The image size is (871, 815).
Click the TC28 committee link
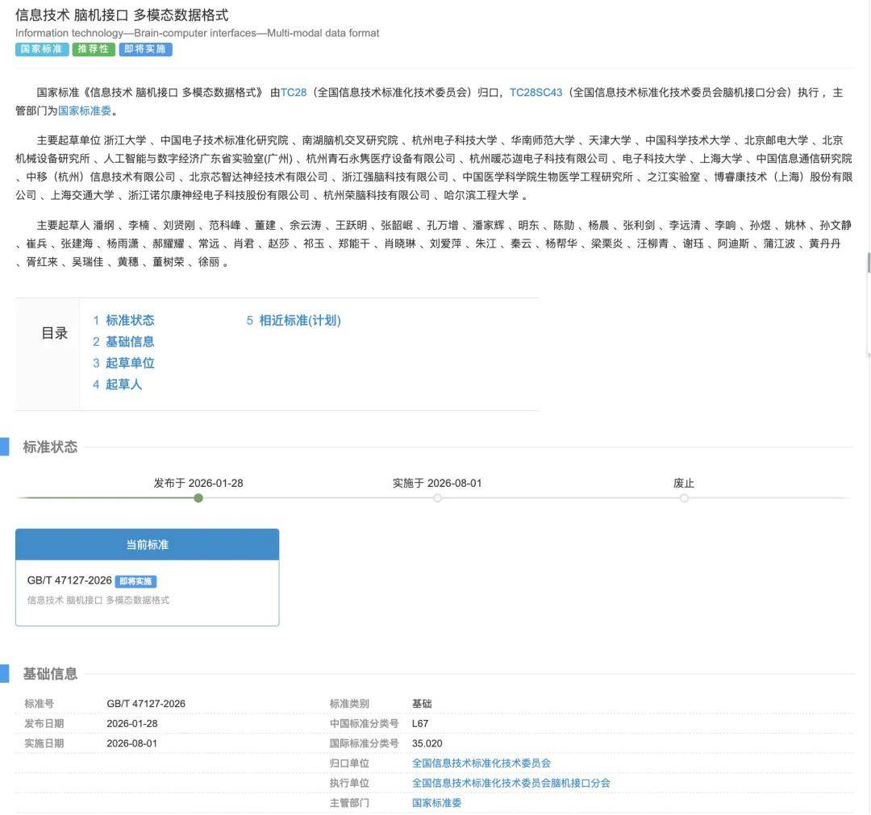coord(294,93)
